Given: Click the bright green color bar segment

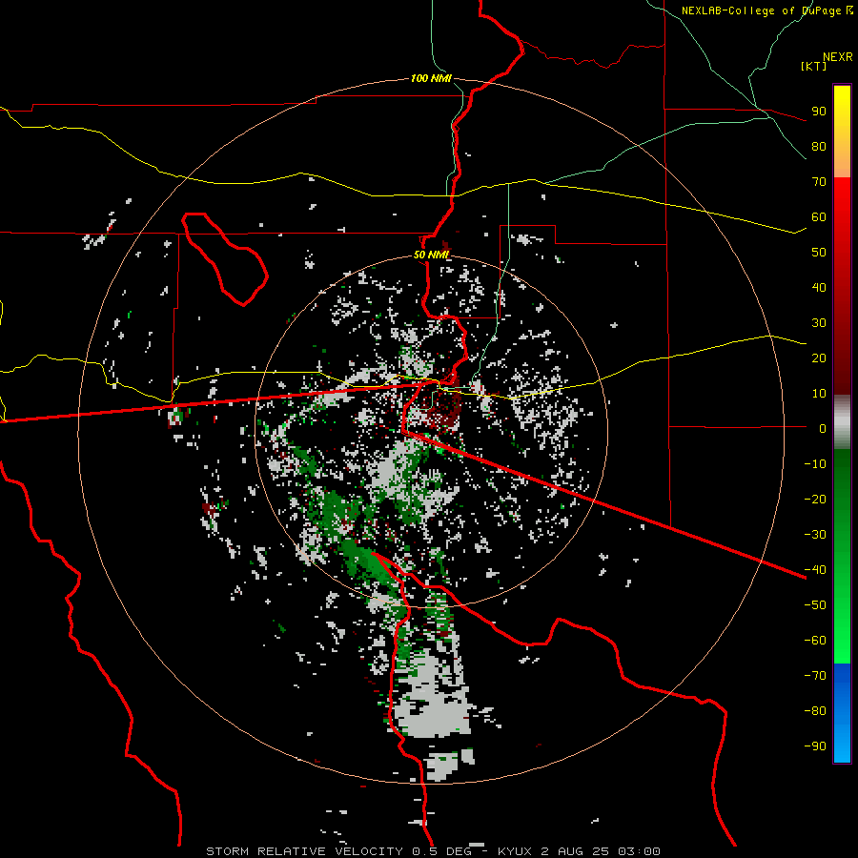Looking at the screenshot, I should [x=842, y=629].
